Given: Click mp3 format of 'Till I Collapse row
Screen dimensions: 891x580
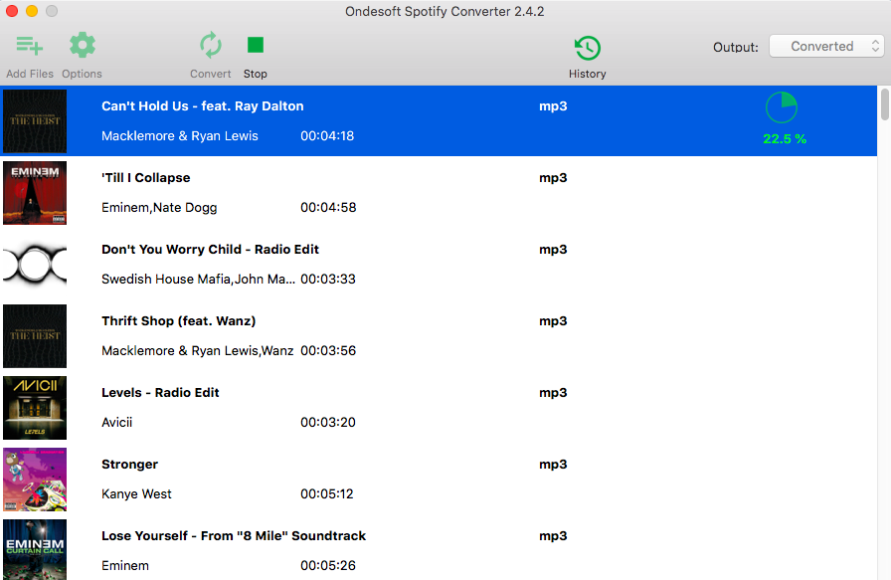Looking at the screenshot, I should tap(553, 178).
